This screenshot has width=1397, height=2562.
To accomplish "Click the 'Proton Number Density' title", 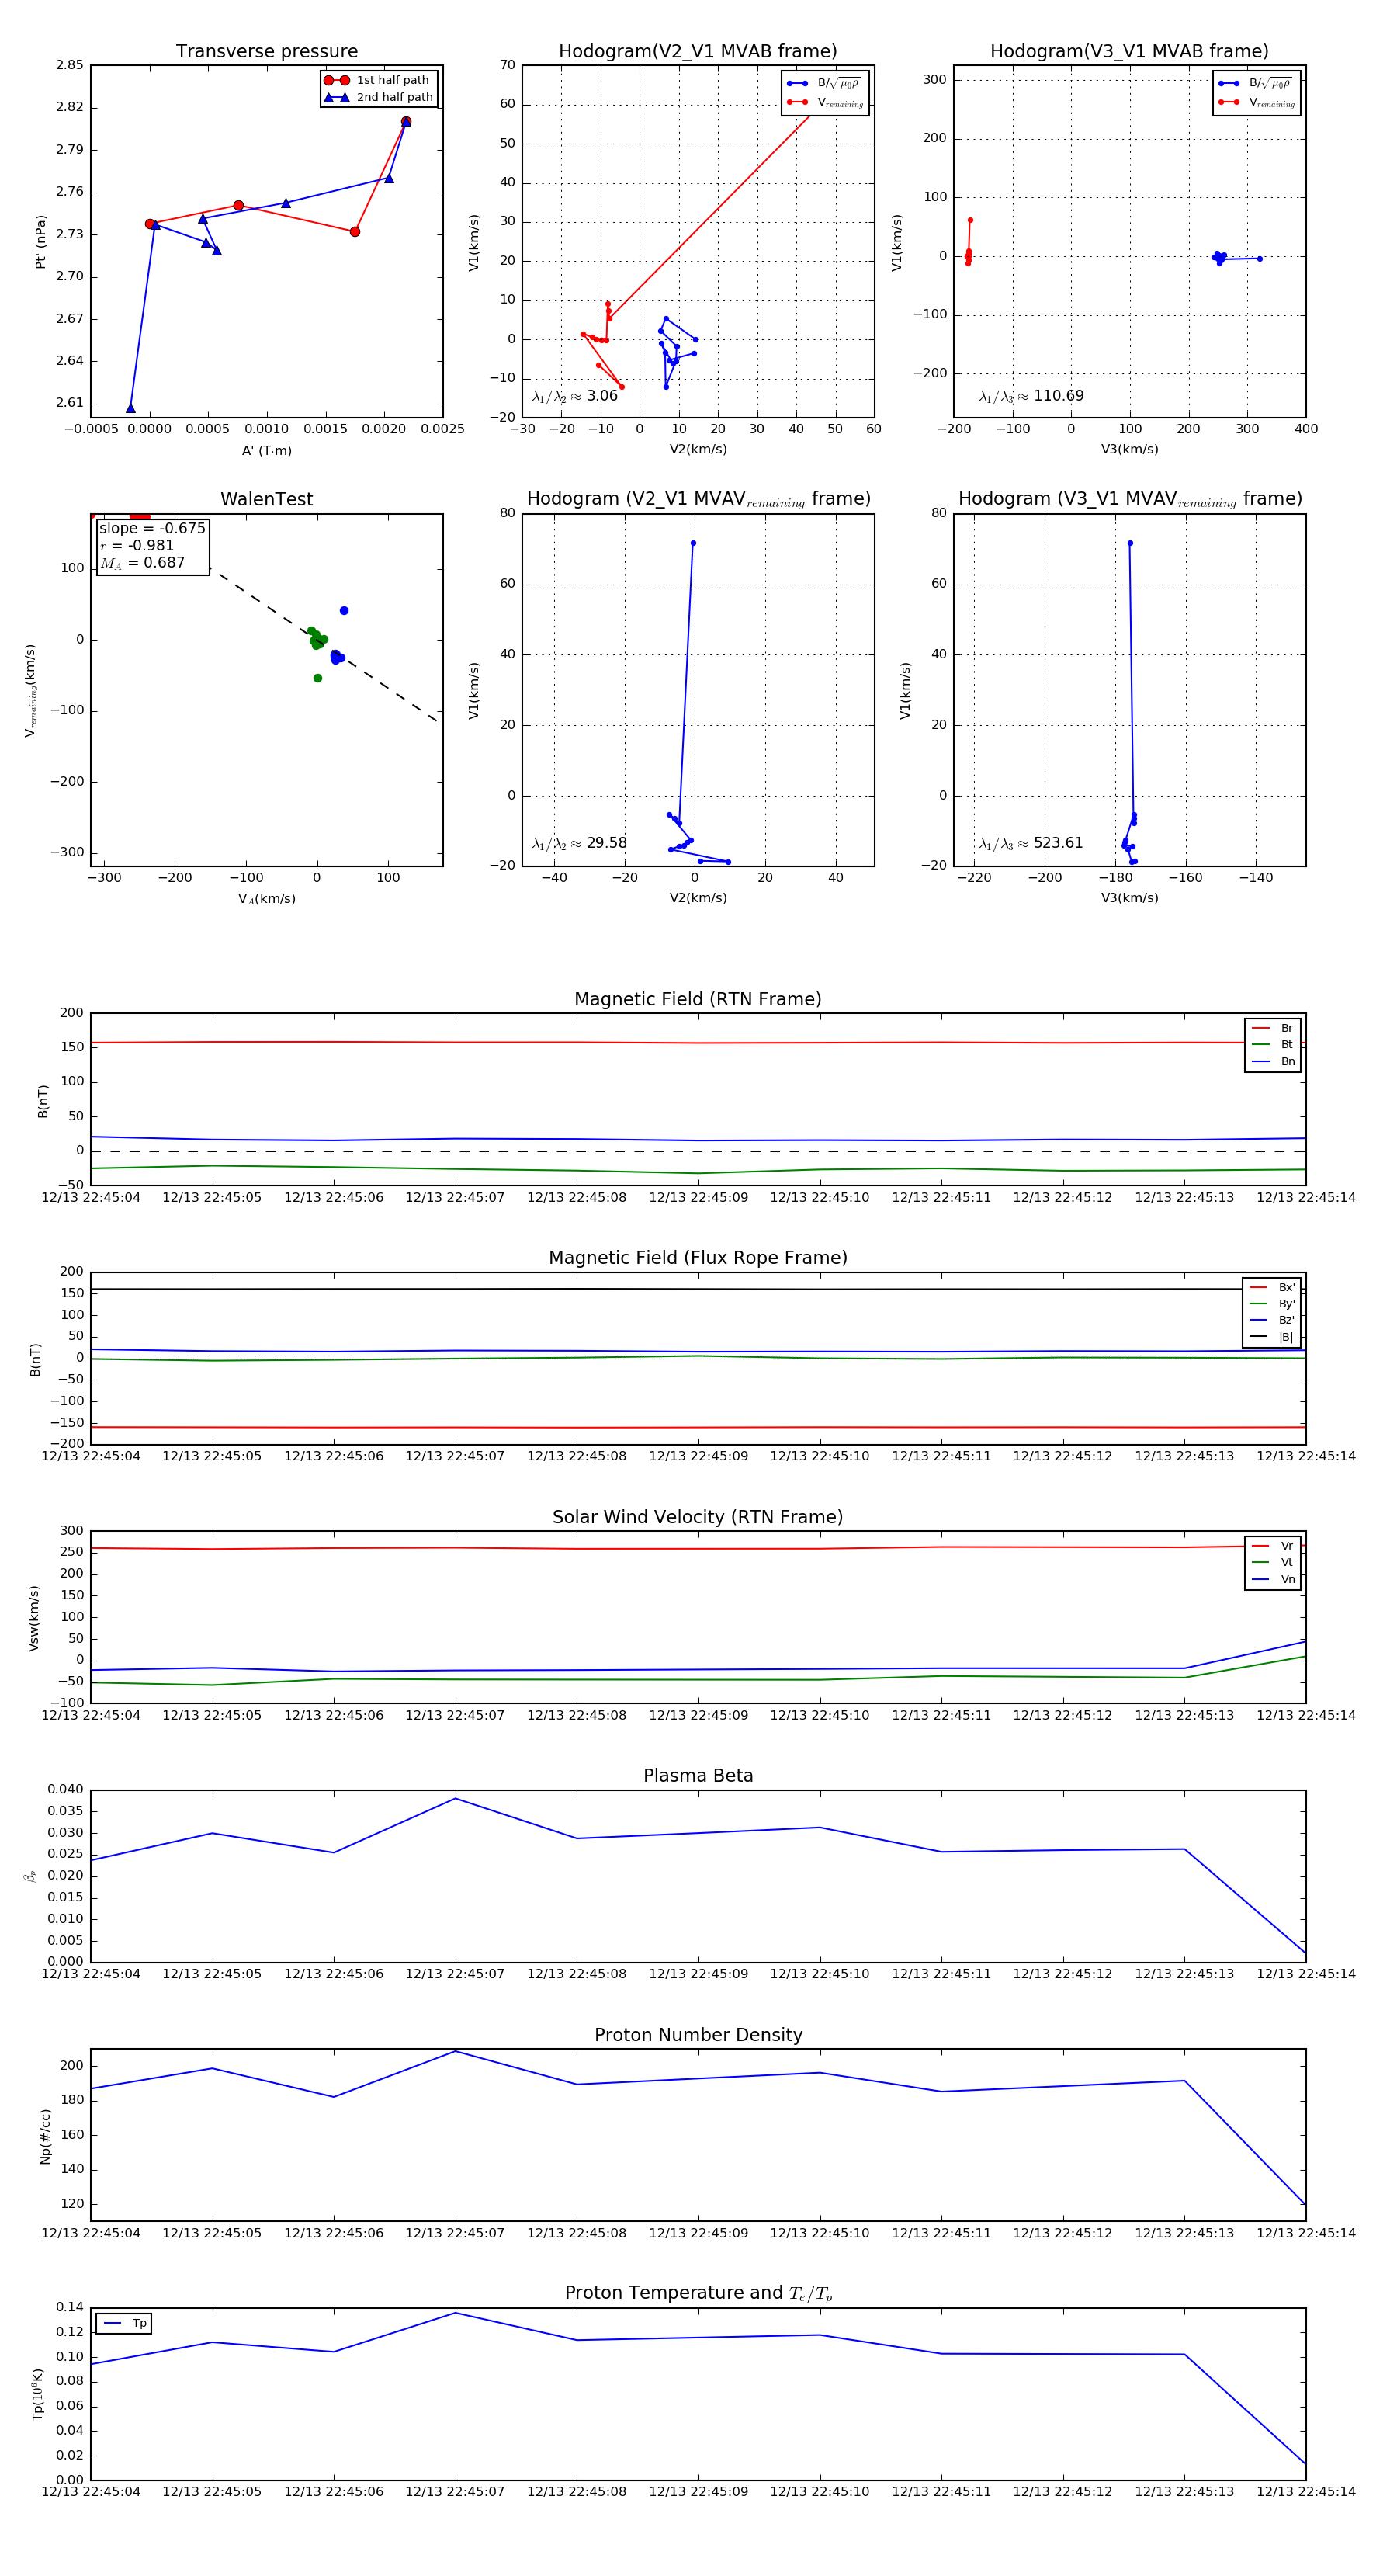I will (697, 2035).
